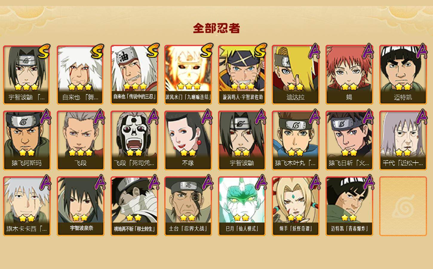The height and width of the screenshot is (269, 433).
Task: Select the 猿飞阿斯玛 card
Action: (x=27, y=140)
